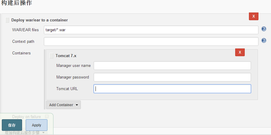Click the 'Context path' label

click(x=23, y=42)
